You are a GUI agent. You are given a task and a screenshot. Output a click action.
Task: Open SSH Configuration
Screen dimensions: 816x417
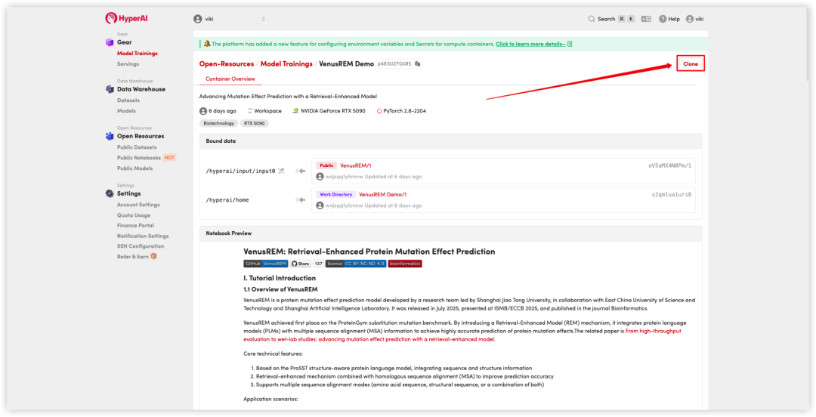(x=141, y=246)
